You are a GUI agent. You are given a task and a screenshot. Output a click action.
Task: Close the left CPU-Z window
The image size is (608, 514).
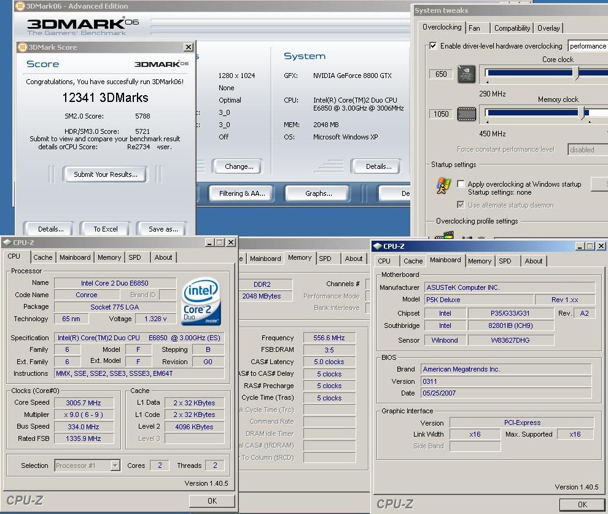click(231, 243)
